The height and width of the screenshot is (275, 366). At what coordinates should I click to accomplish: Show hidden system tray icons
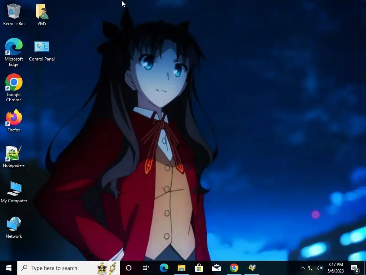[302, 268]
